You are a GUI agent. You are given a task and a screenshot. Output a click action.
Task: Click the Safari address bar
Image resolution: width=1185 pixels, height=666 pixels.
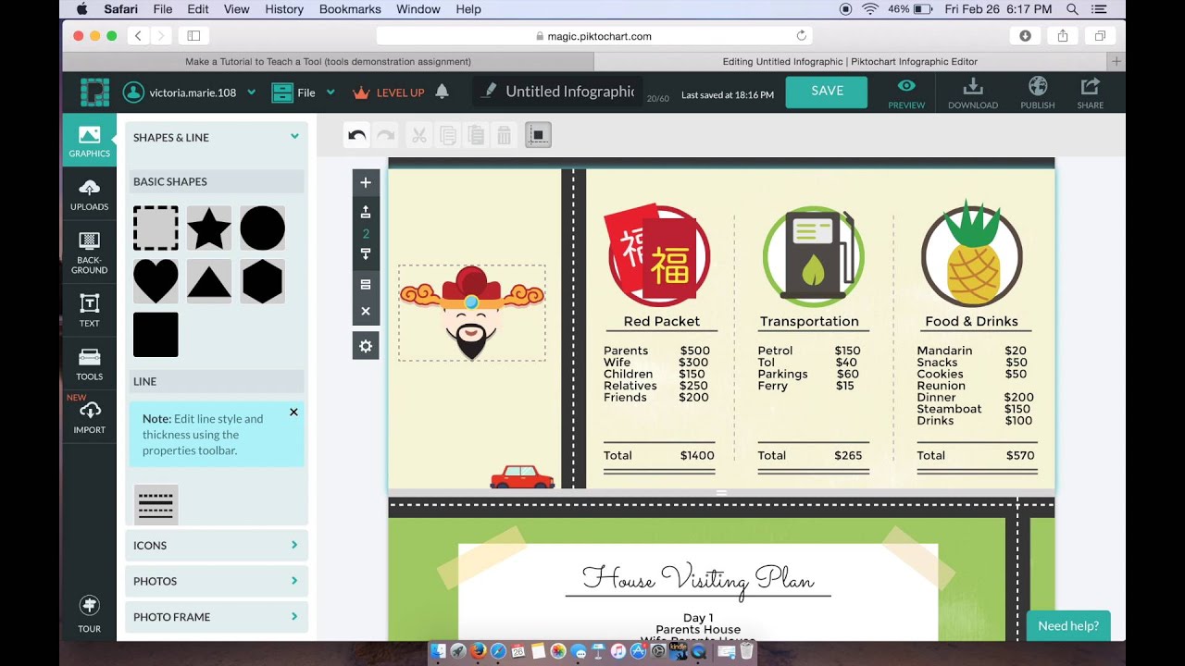593,36
